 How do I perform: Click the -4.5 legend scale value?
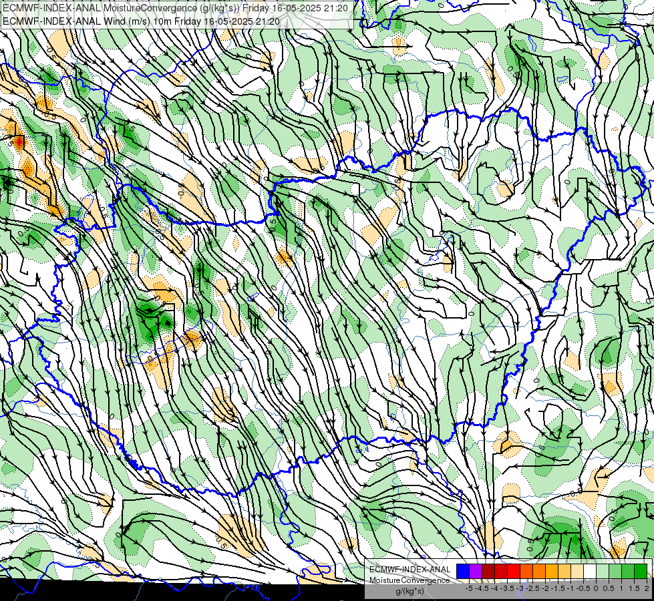(482, 588)
